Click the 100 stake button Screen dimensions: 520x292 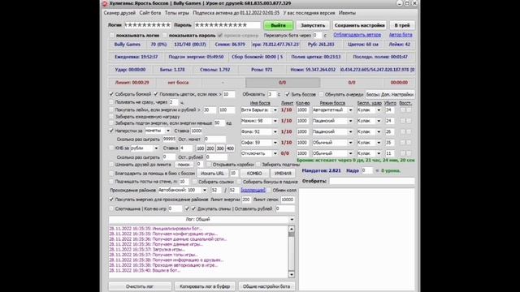click(201, 148)
